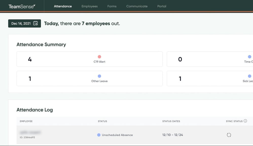Screen dimensions: 253x146
Task: Select the Attendance navigation tab
Action: click(63, 6)
